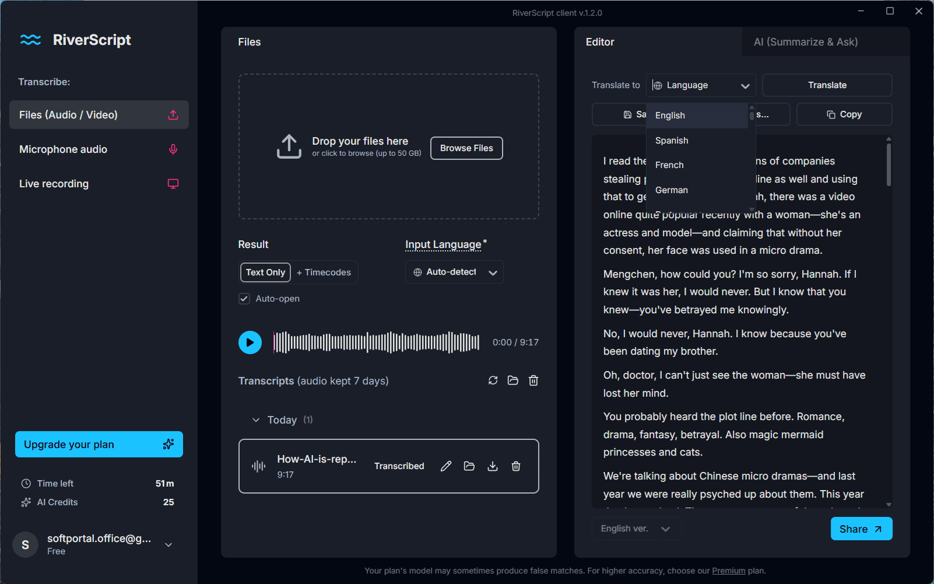Share the transcript
This screenshot has width=934, height=584.
[861, 529]
